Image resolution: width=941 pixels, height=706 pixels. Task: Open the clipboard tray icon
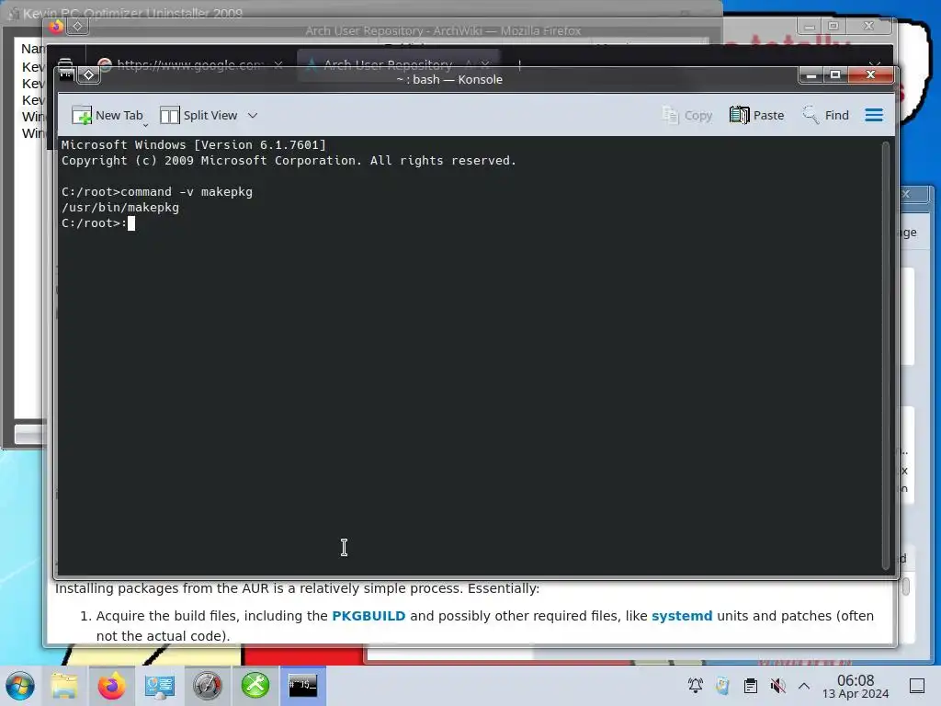pos(750,686)
